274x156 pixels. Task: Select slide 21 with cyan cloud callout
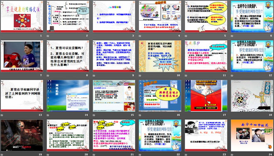click(114, 135)
